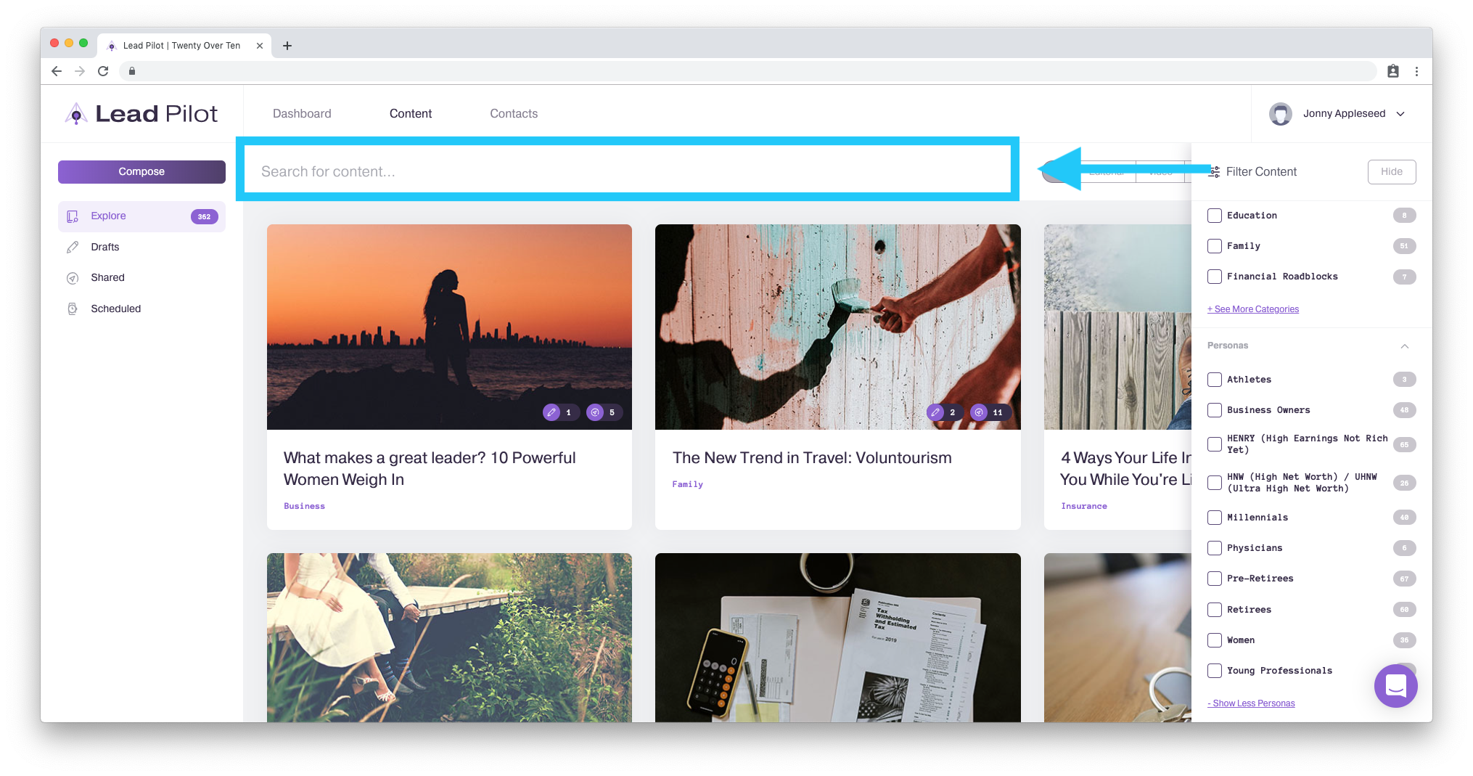The image size is (1473, 776).
Task: Open the couple on bench thumbnail
Action: (449, 637)
